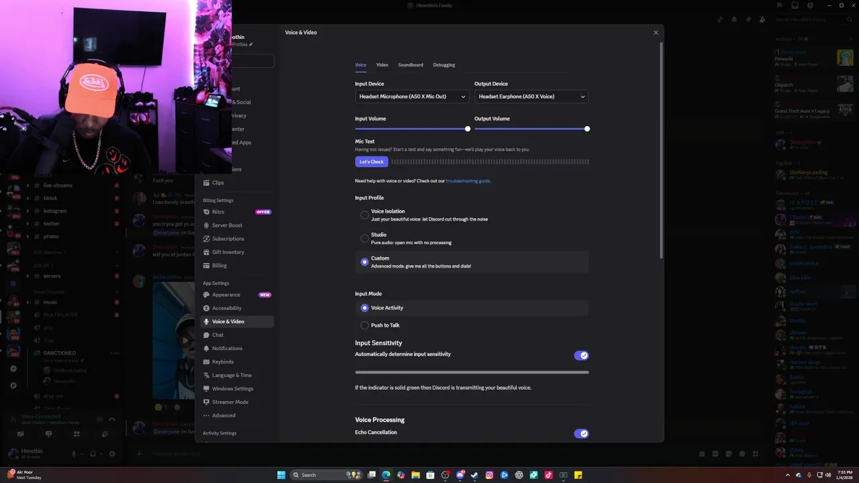The image size is (859, 483).
Task: Click the Windows Start button
Action: tap(281, 475)
